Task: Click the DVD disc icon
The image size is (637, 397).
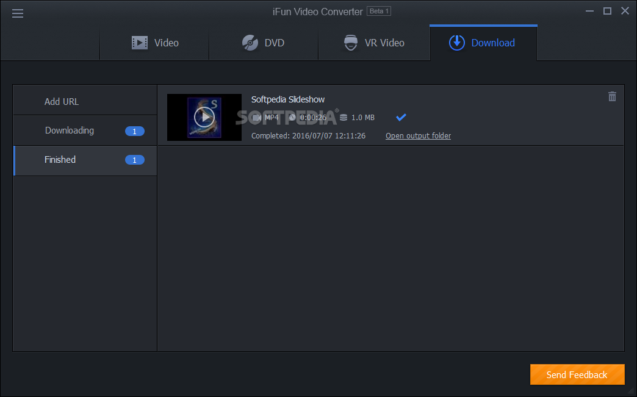Action: coord(250,43)
